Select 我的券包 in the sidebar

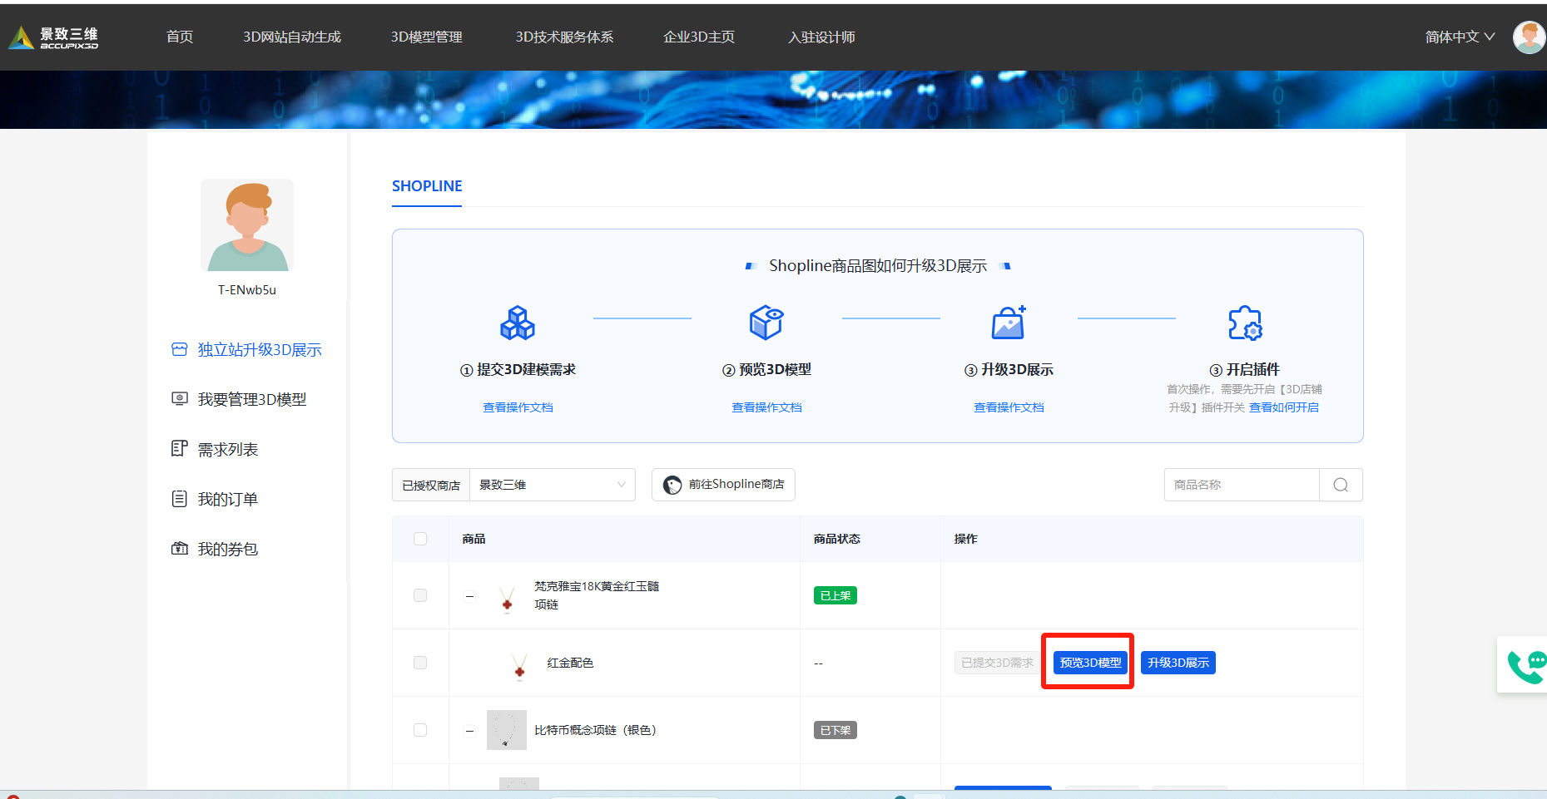[x=228, y=550]
